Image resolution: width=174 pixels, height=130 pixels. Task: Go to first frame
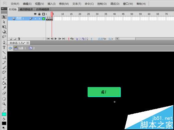[x=48, y=38]
